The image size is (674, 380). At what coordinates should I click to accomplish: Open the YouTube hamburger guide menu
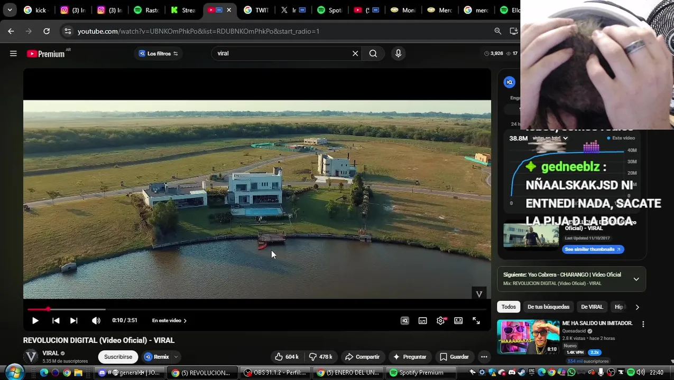click(x=13, y=53)
